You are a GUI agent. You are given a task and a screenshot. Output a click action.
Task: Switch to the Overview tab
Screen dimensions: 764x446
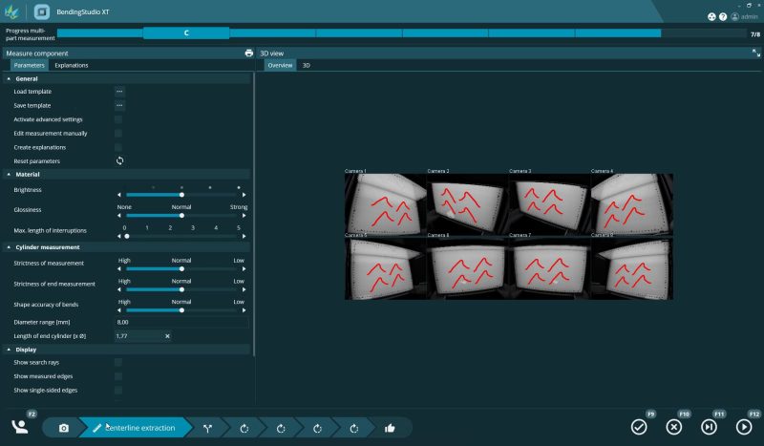(x=280, y=65)
